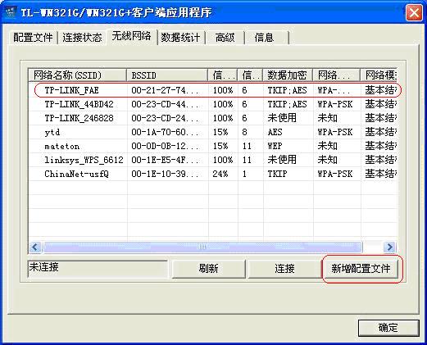Click the 连接 button
The height and width of the screenshot is (345, 427).
(x=284, y=269)
